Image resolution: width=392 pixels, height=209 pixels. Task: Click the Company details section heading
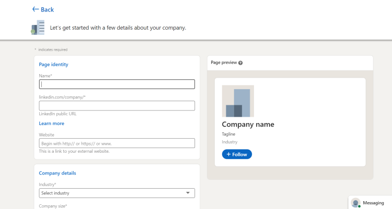pos(57,173)
